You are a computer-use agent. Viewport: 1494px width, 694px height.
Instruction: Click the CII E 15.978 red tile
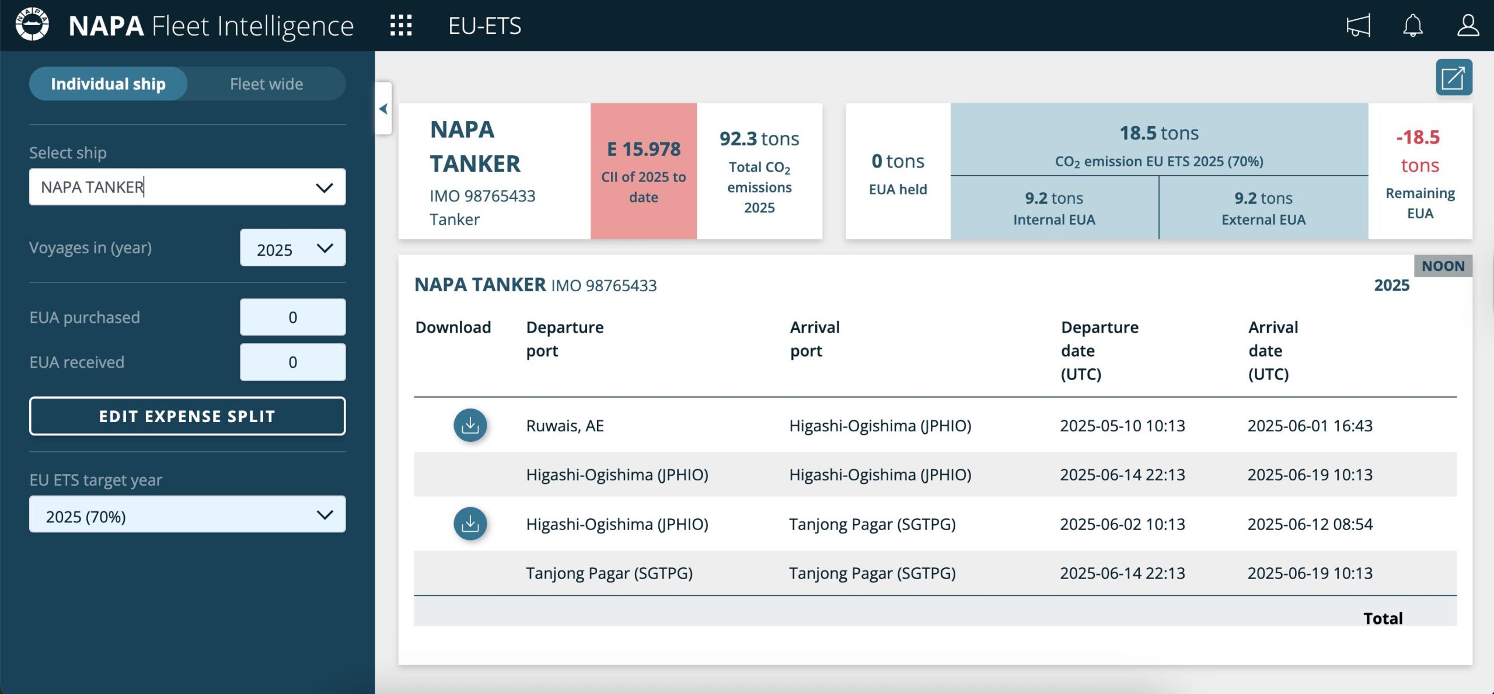tap(643, 171)
